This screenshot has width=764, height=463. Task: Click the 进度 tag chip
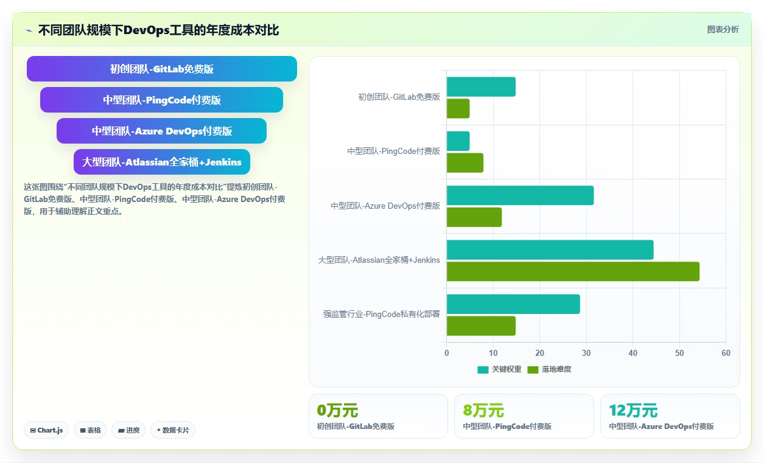pyautogui.click(x=128, y=430)
